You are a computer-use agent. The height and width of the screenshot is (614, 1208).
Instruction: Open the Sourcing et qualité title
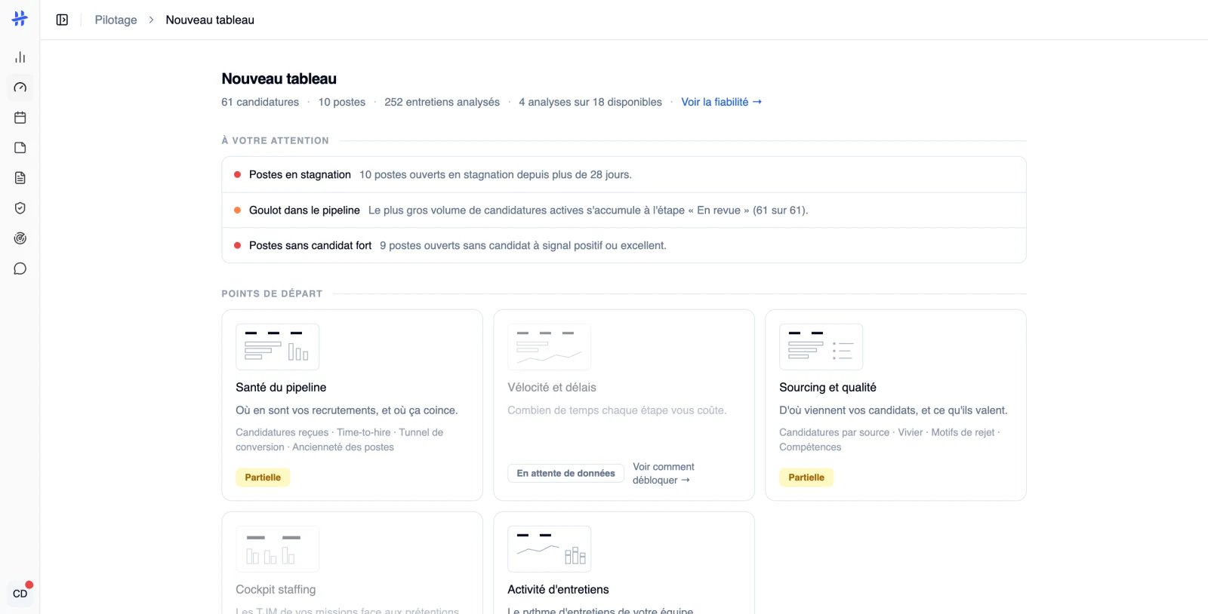[x=827, y=388]
